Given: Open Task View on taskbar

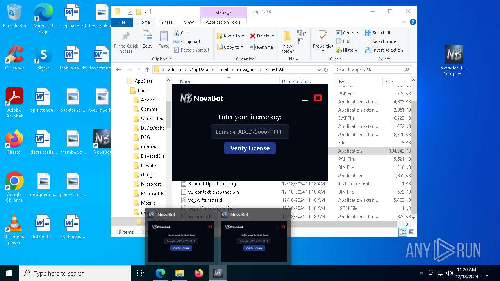Looking at the screenshot, I should click(x=141, y=273).
